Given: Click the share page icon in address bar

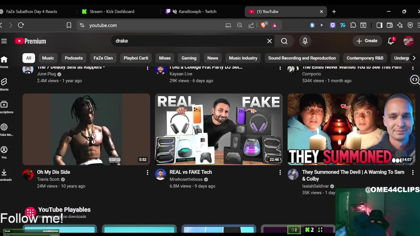Looking at the screenshot, I should click(251, 25).
